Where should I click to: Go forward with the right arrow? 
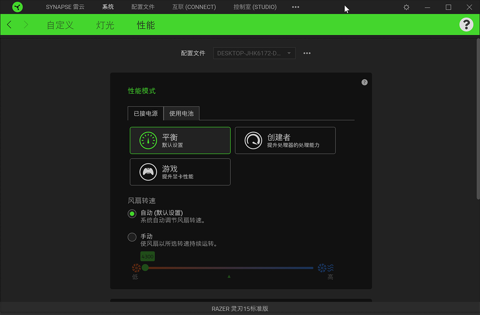point(26,25)
